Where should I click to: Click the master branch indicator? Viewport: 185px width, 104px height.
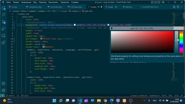pos(10,96)
